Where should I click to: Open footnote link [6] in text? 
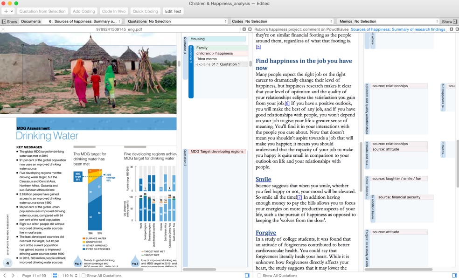point(287,103)
